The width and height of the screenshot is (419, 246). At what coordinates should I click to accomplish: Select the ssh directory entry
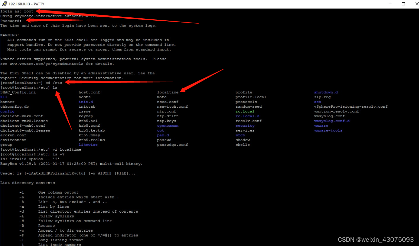pyautogui.click(x=318, y=102)
